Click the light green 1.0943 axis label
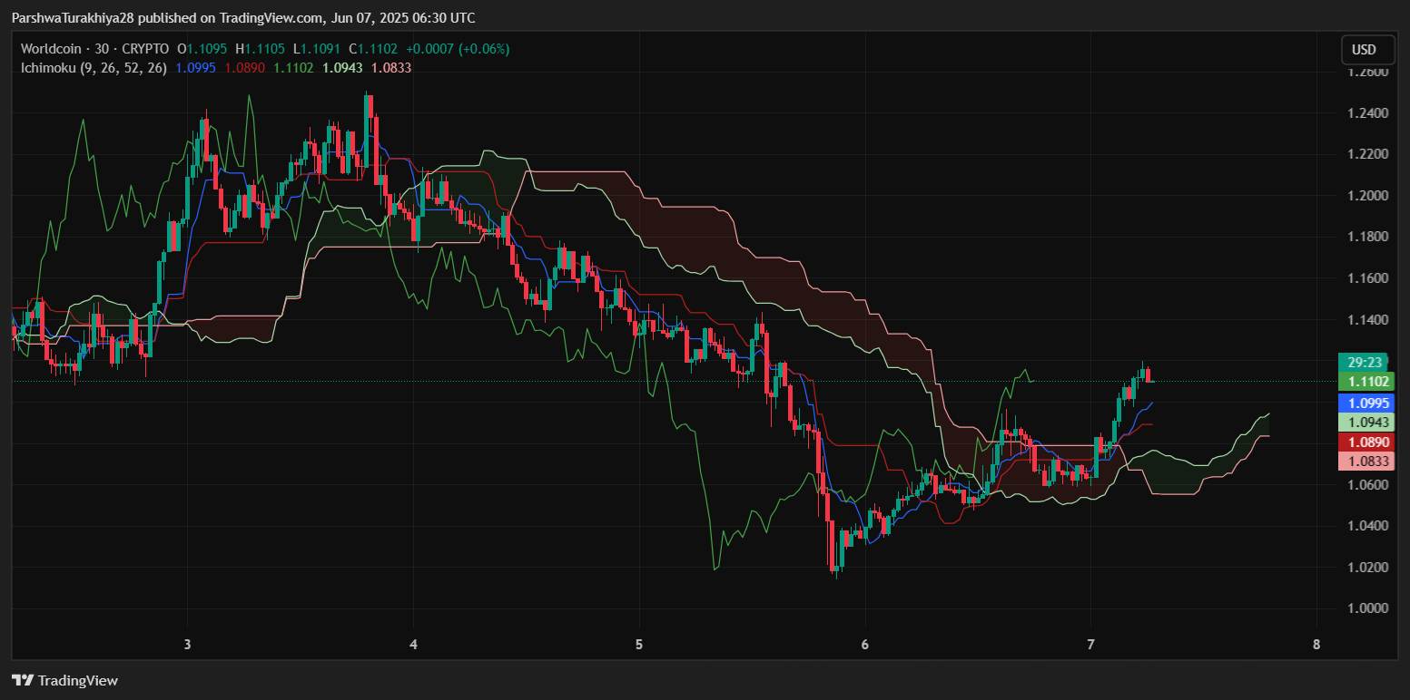1410x700 pixels. pyautogui.click(x=1365, y=423)
